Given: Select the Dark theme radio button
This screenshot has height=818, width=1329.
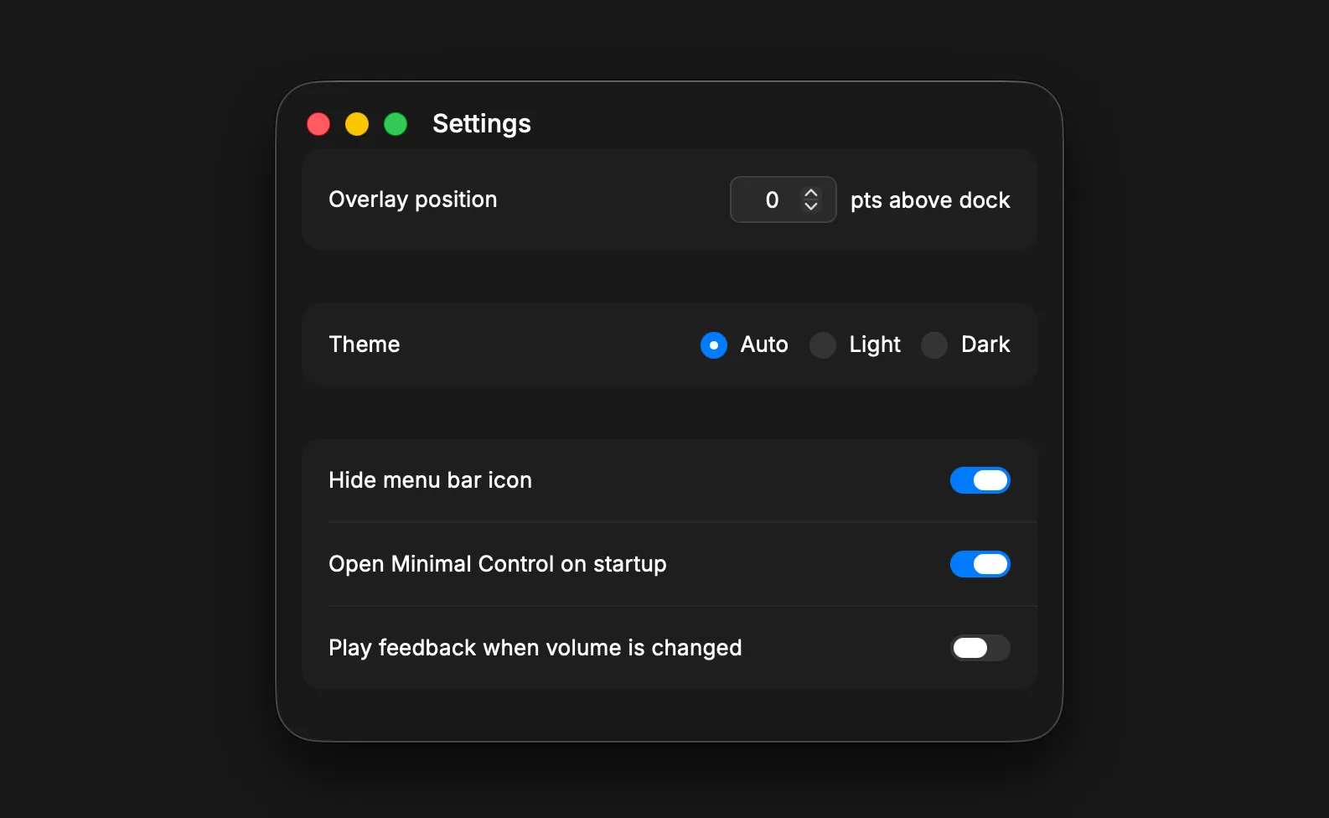Looking at the screenshot, I should (934, 344).
